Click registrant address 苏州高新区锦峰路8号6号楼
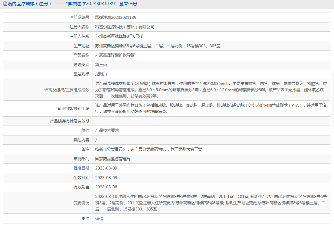This screenshot has width=334, height=226. pyautogui.click(x=119, y=36)
